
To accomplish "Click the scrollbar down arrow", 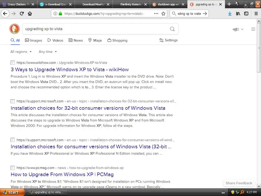I will 259,186.
